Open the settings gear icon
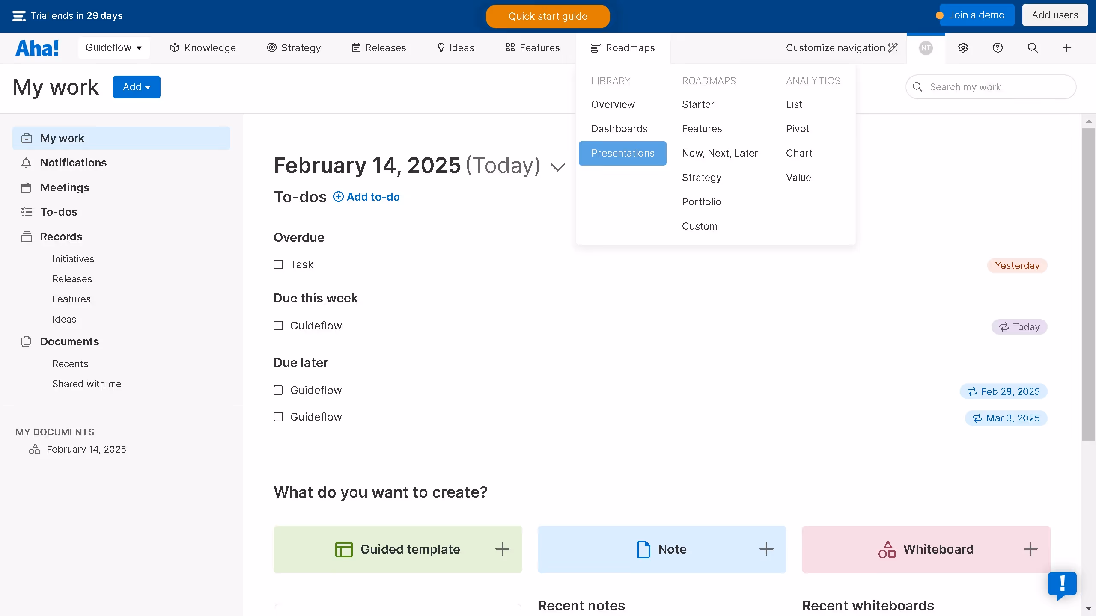The height and width of the screenshot is (616, 1096). [963, 48]
